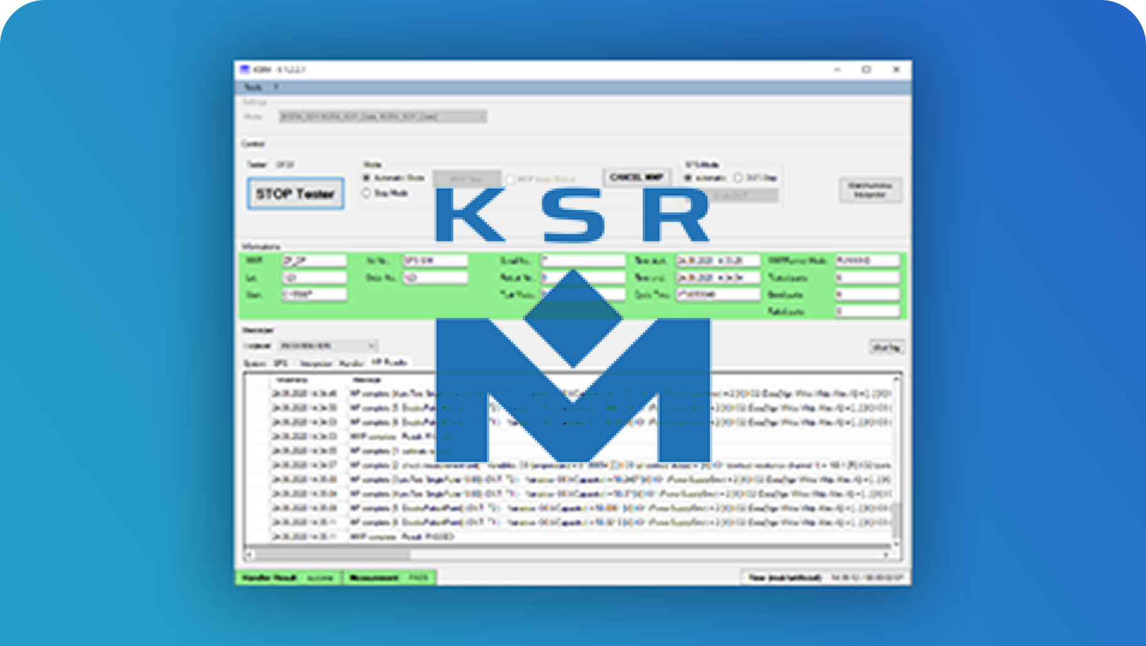Click the Time end field
Viewport: 1146px width, 646px height.
718,277
